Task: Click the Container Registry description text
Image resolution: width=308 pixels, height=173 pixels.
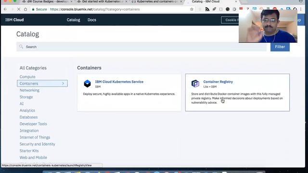Action: 237,98
